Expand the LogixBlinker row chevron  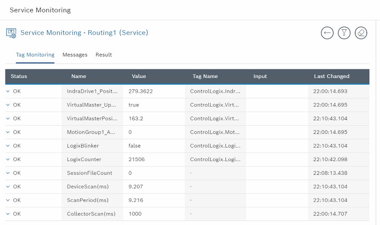coord(8,146)
